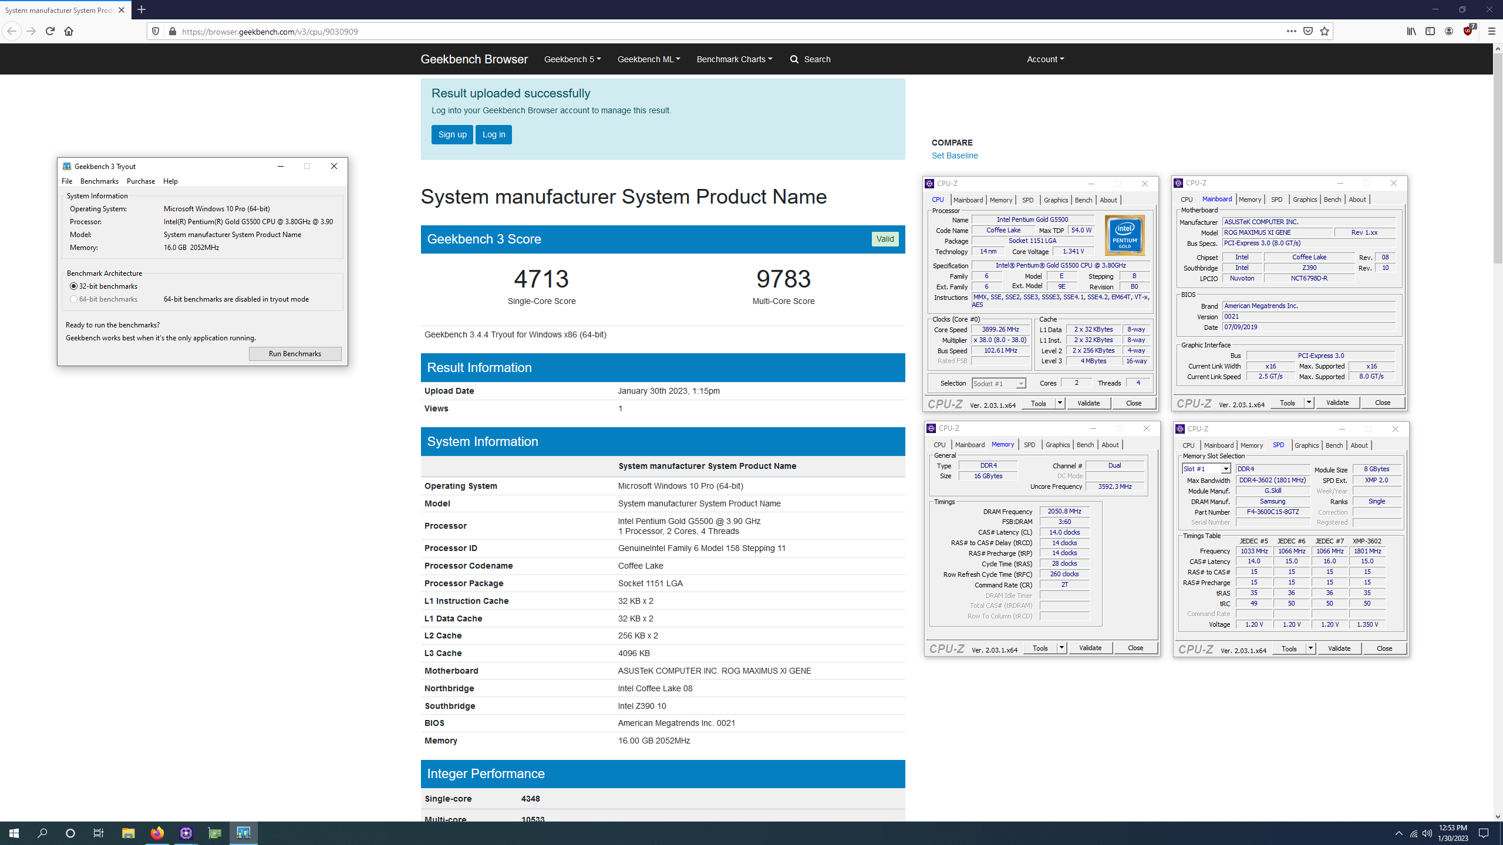Image resolution: width=1503 pixels, height=845 pixels.
Task: Click taskbar clock and date
Action: (1453, 833)
